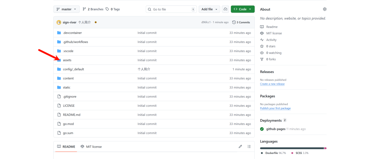The width and height of the screenshot is (380, 159).
Task: Open the master branch dropdown
Action: coord(67,9)
